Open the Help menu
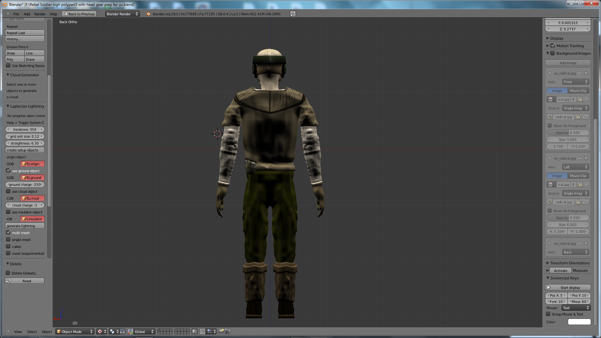601x338 pixels. [x=54, y=14]
